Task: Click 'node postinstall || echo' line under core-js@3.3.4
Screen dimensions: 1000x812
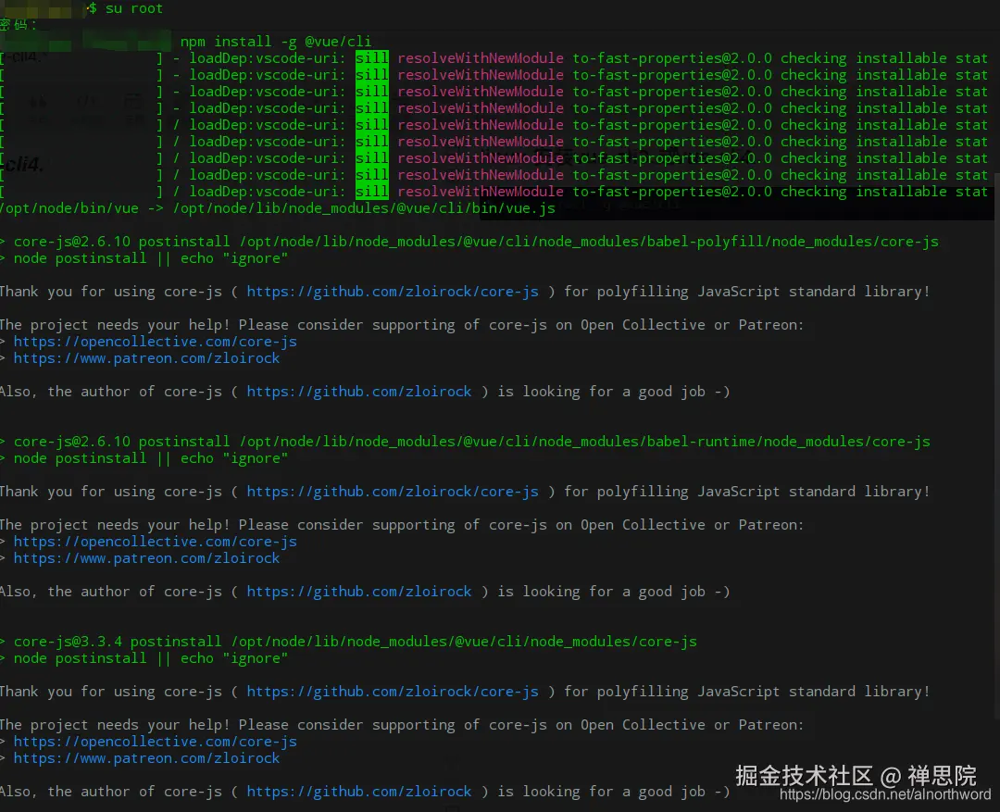Action: (x=144, y=658)
